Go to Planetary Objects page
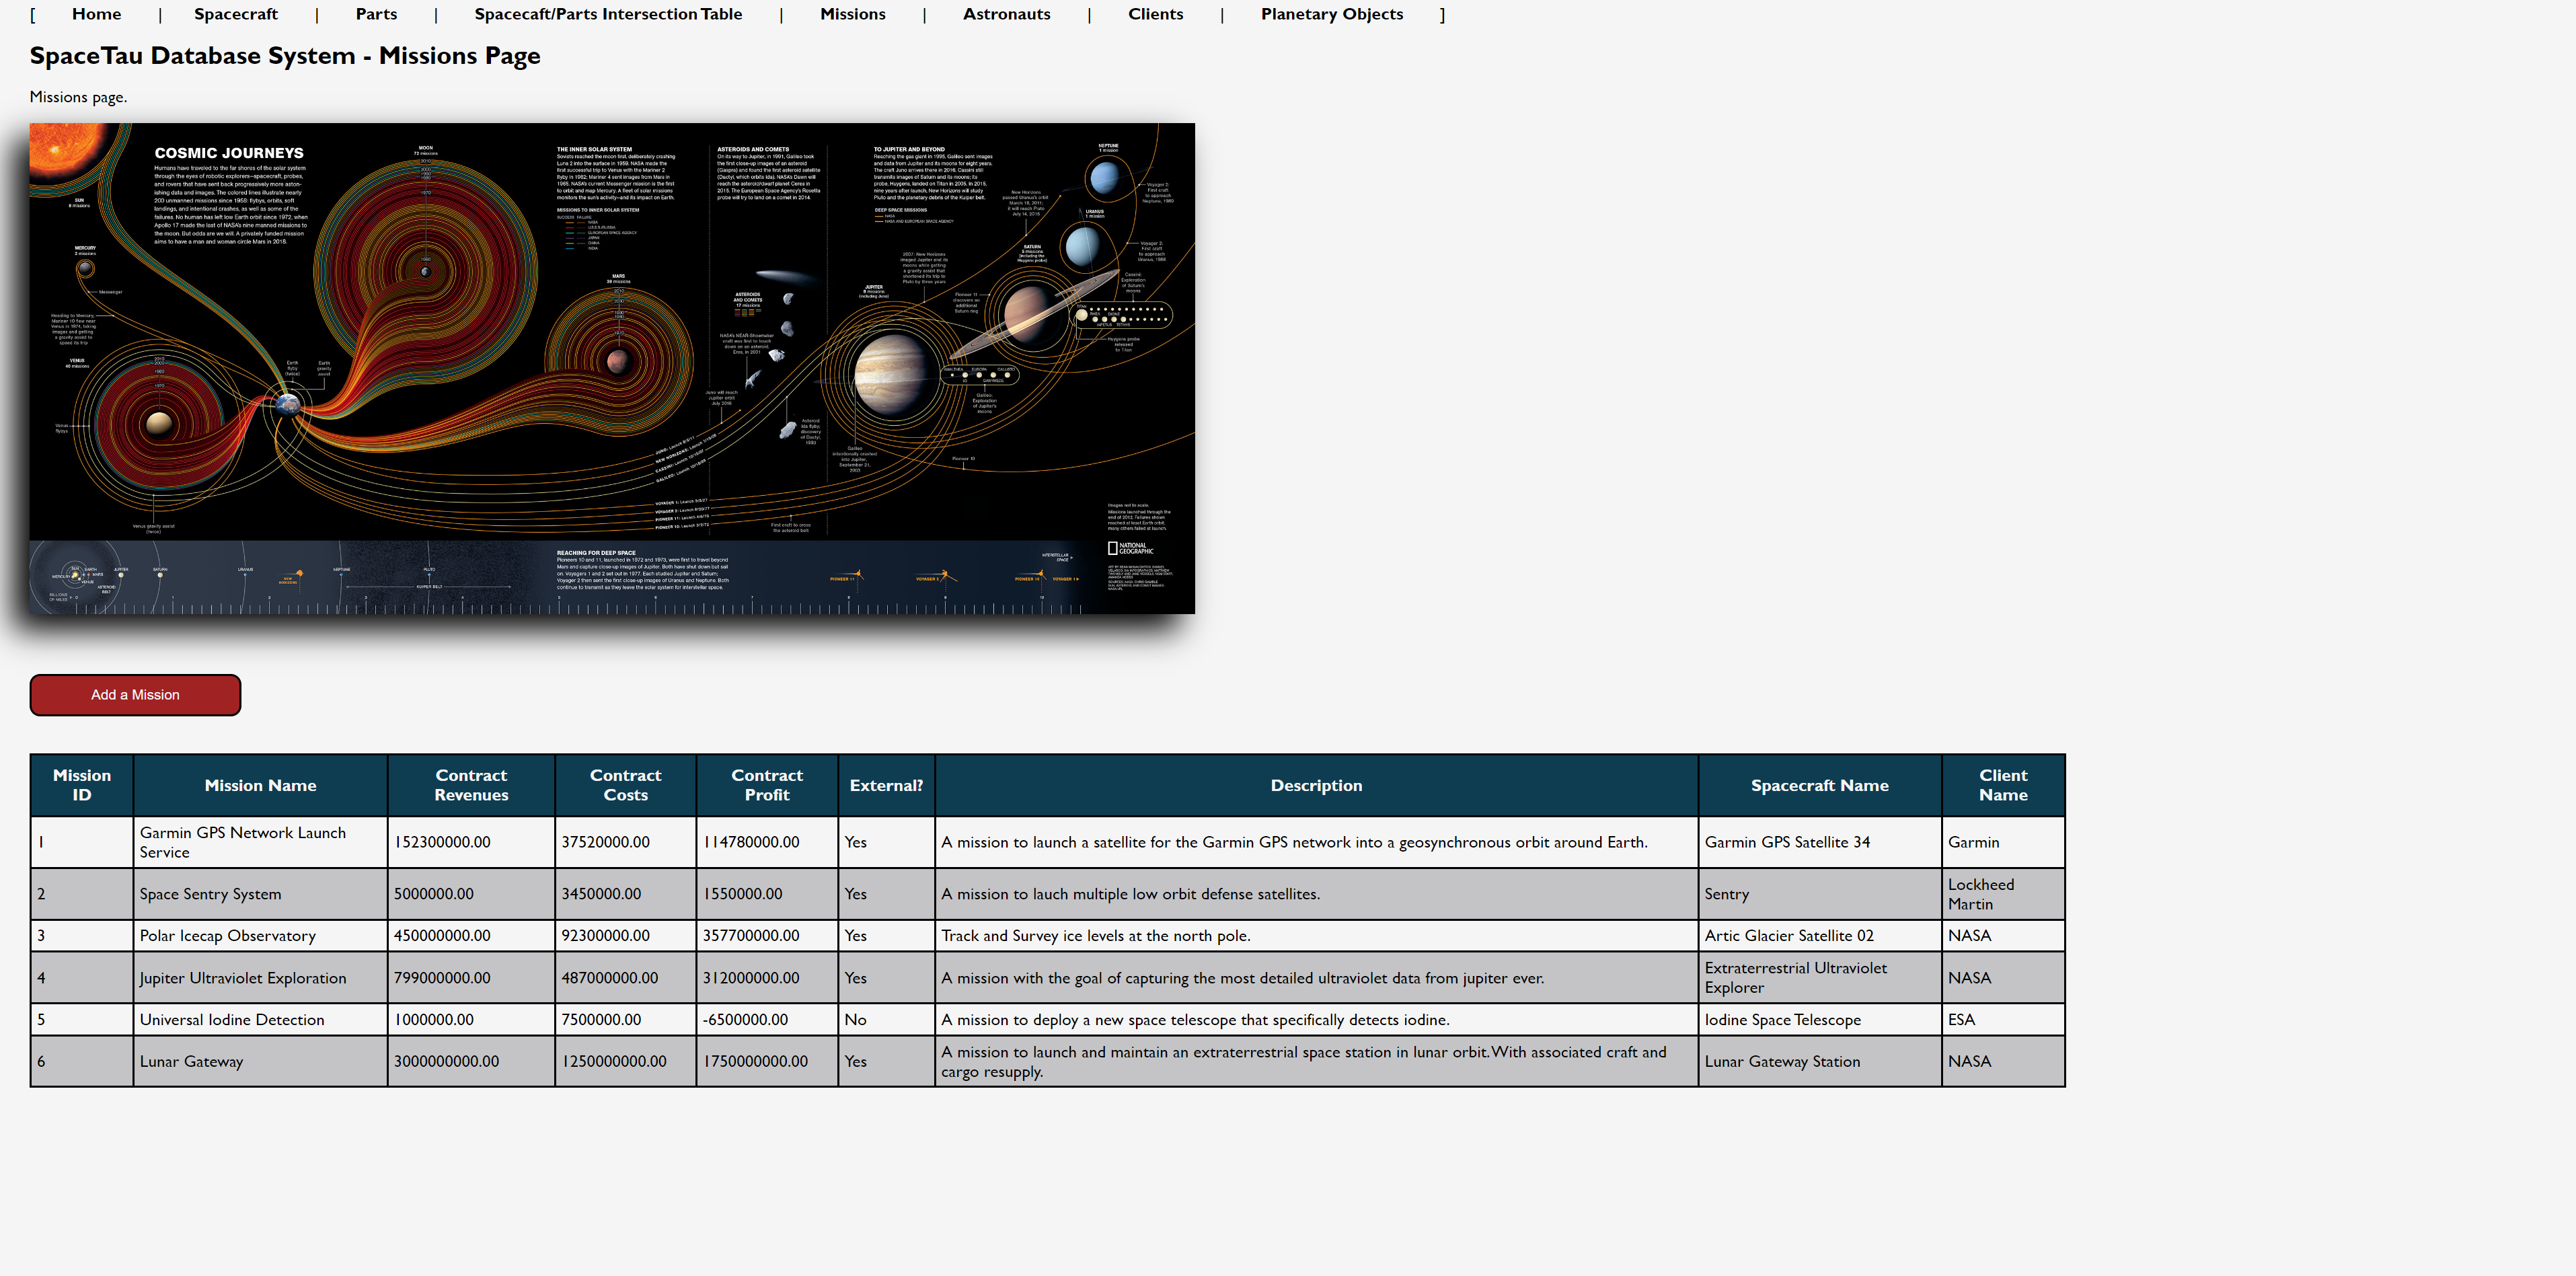 click(x=1332, y=14)
